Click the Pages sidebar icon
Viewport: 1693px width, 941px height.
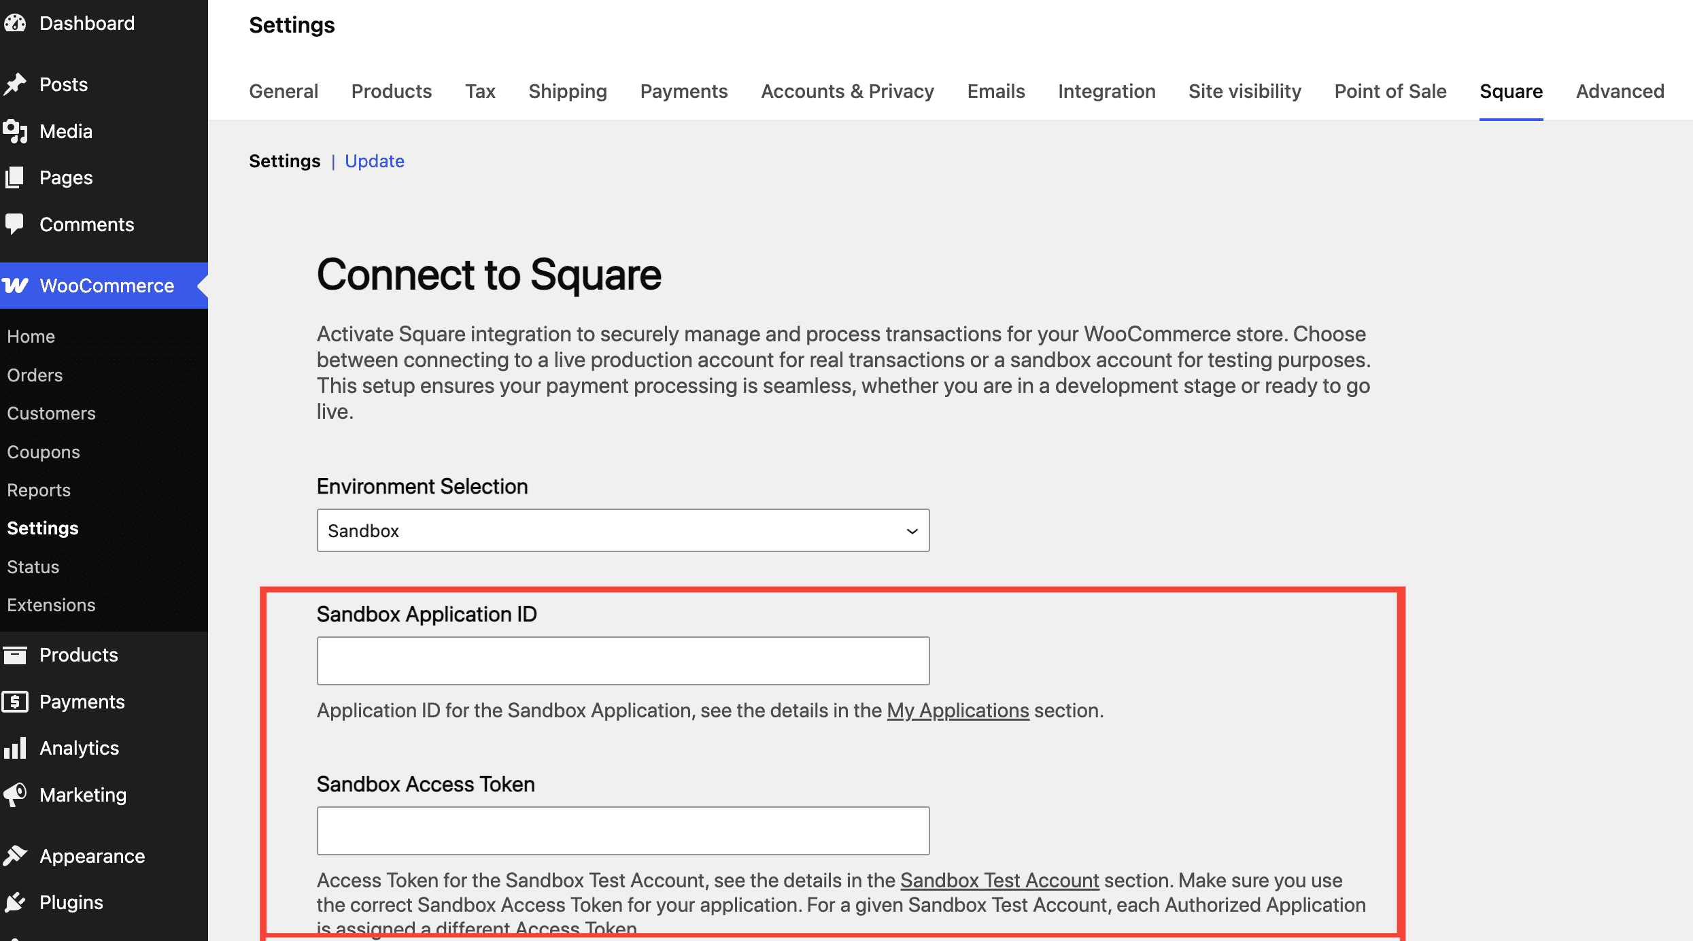pos(15,177)
